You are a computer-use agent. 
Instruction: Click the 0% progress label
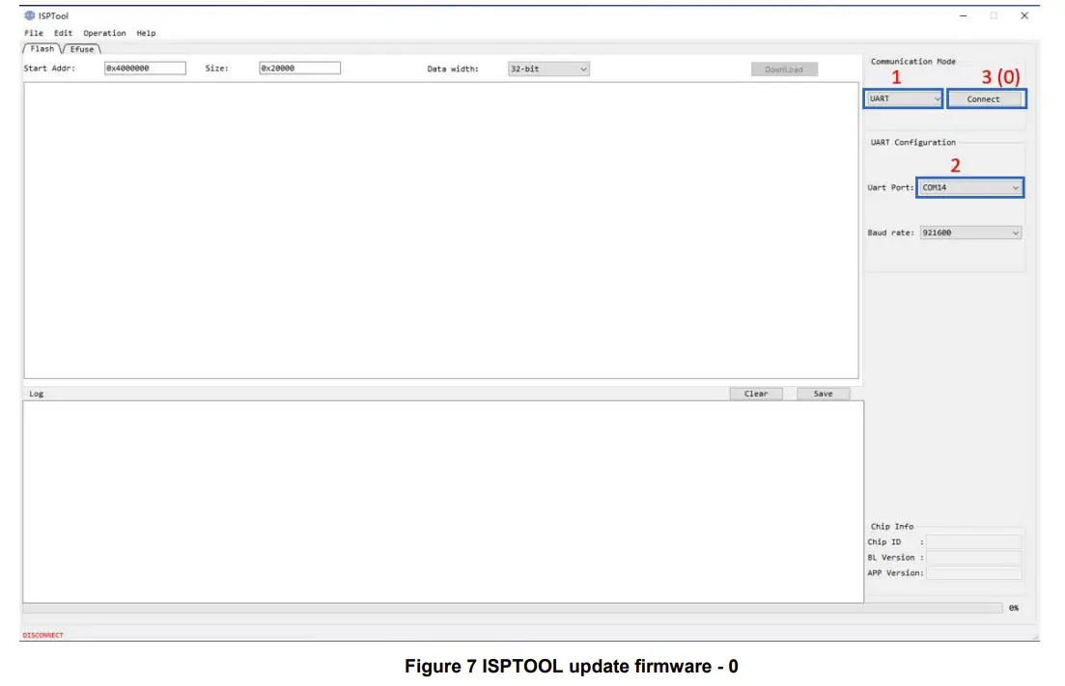pyautogui.click(x=1014, y=608)
